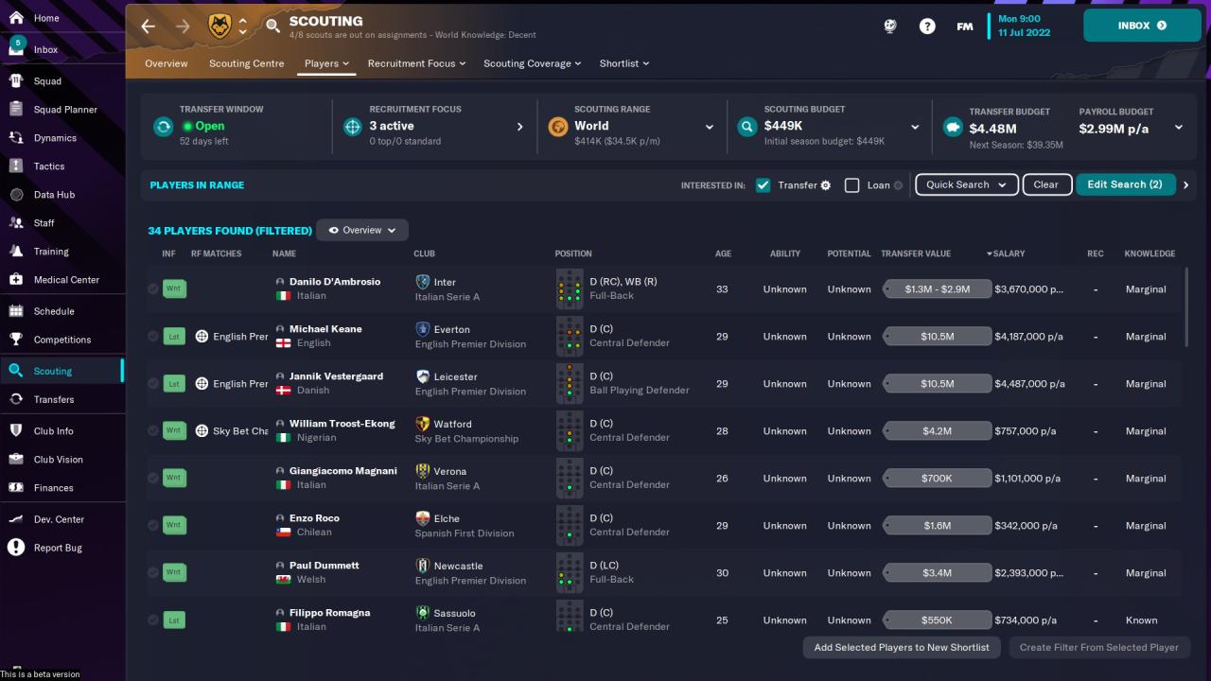Expand the Overview view dropdown
The width and height of the screenshot is (1211, 681).
(x=362, y=230)
